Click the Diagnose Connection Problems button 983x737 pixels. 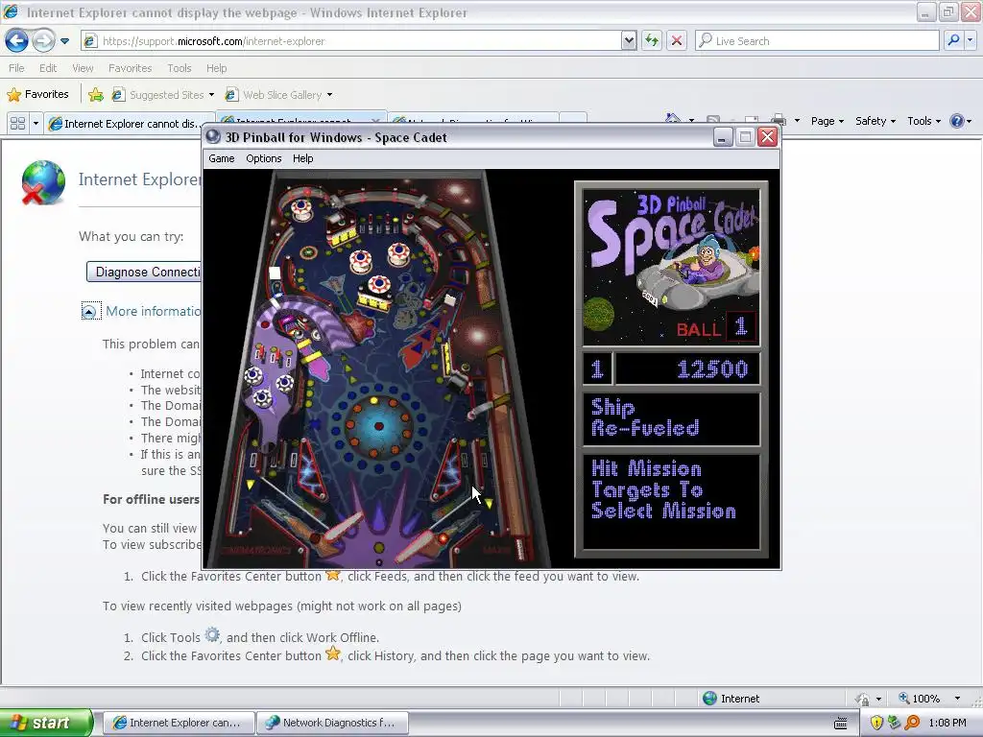(144, 272)
